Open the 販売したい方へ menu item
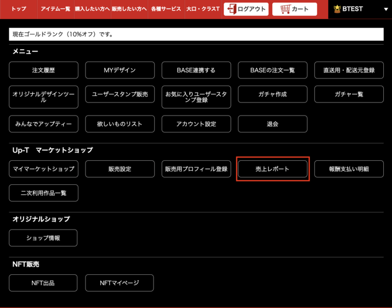This screenshot has width=392, height=308. coord(129,9)
